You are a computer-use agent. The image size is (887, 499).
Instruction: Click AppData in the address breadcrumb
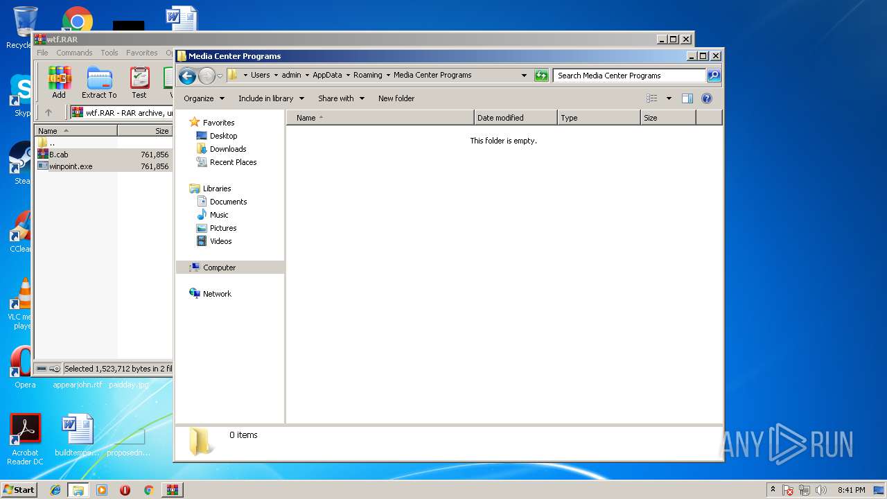pos(327,75)
